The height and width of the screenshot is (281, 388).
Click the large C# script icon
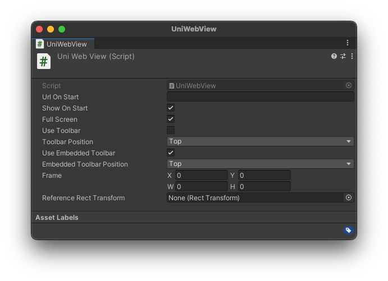[44, 61]
